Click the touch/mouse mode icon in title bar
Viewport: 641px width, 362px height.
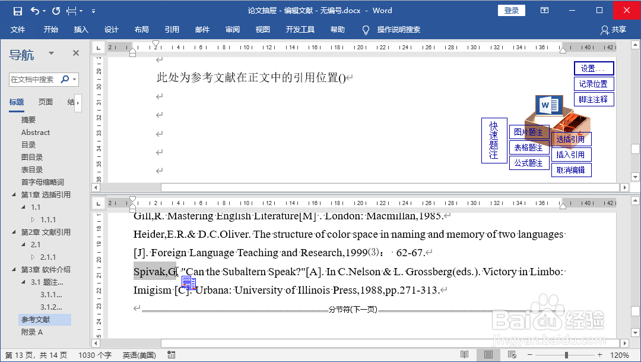72,11
